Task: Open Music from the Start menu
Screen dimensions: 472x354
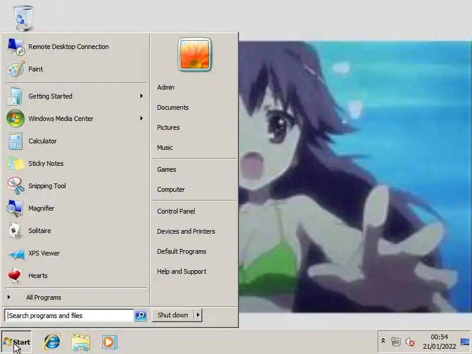Action: 165,147
